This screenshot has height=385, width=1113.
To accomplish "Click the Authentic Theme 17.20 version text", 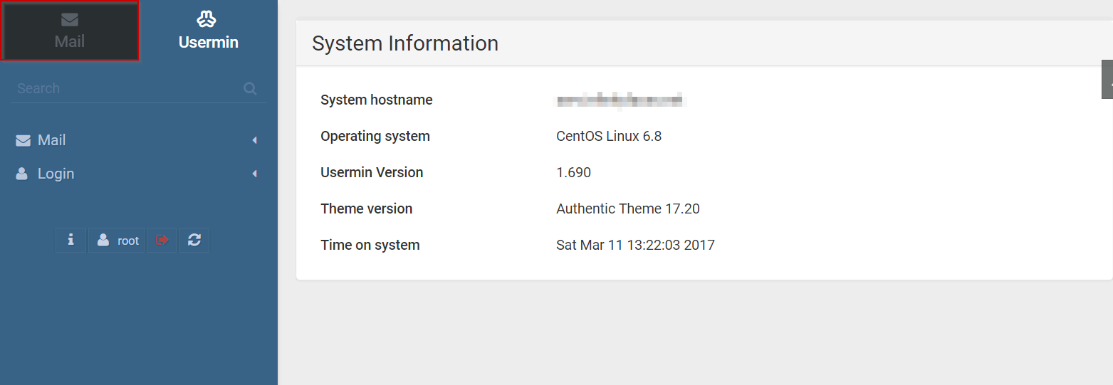I will click(x=628, y=209).
